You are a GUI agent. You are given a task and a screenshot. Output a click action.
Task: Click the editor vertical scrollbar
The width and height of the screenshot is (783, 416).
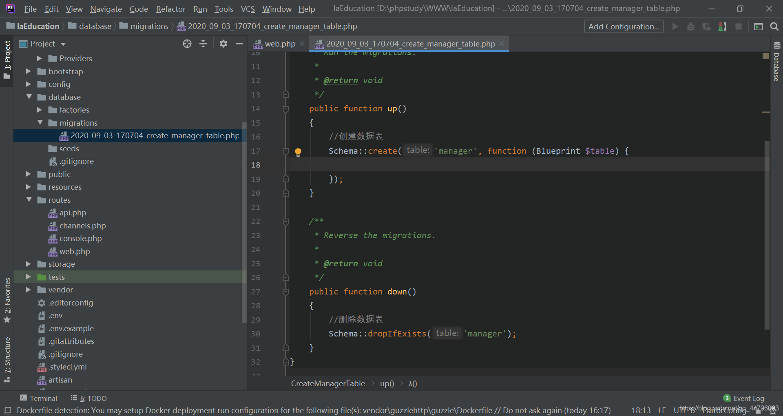767,235
